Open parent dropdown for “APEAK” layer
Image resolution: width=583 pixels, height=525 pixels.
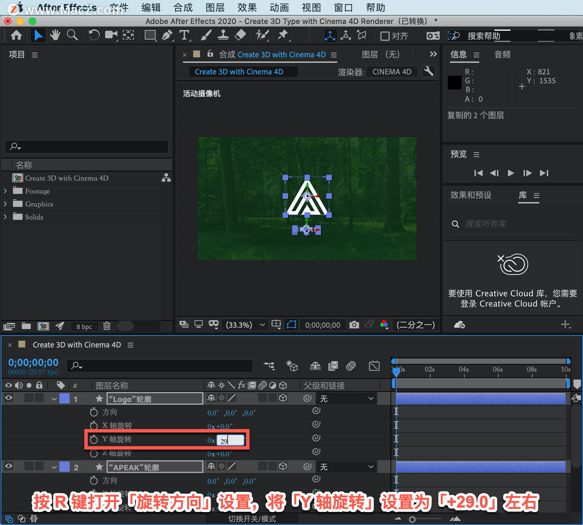click(347, 467)
